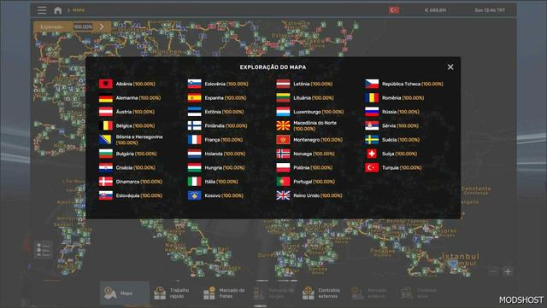Select República Tcheca entry

[404, 84]
